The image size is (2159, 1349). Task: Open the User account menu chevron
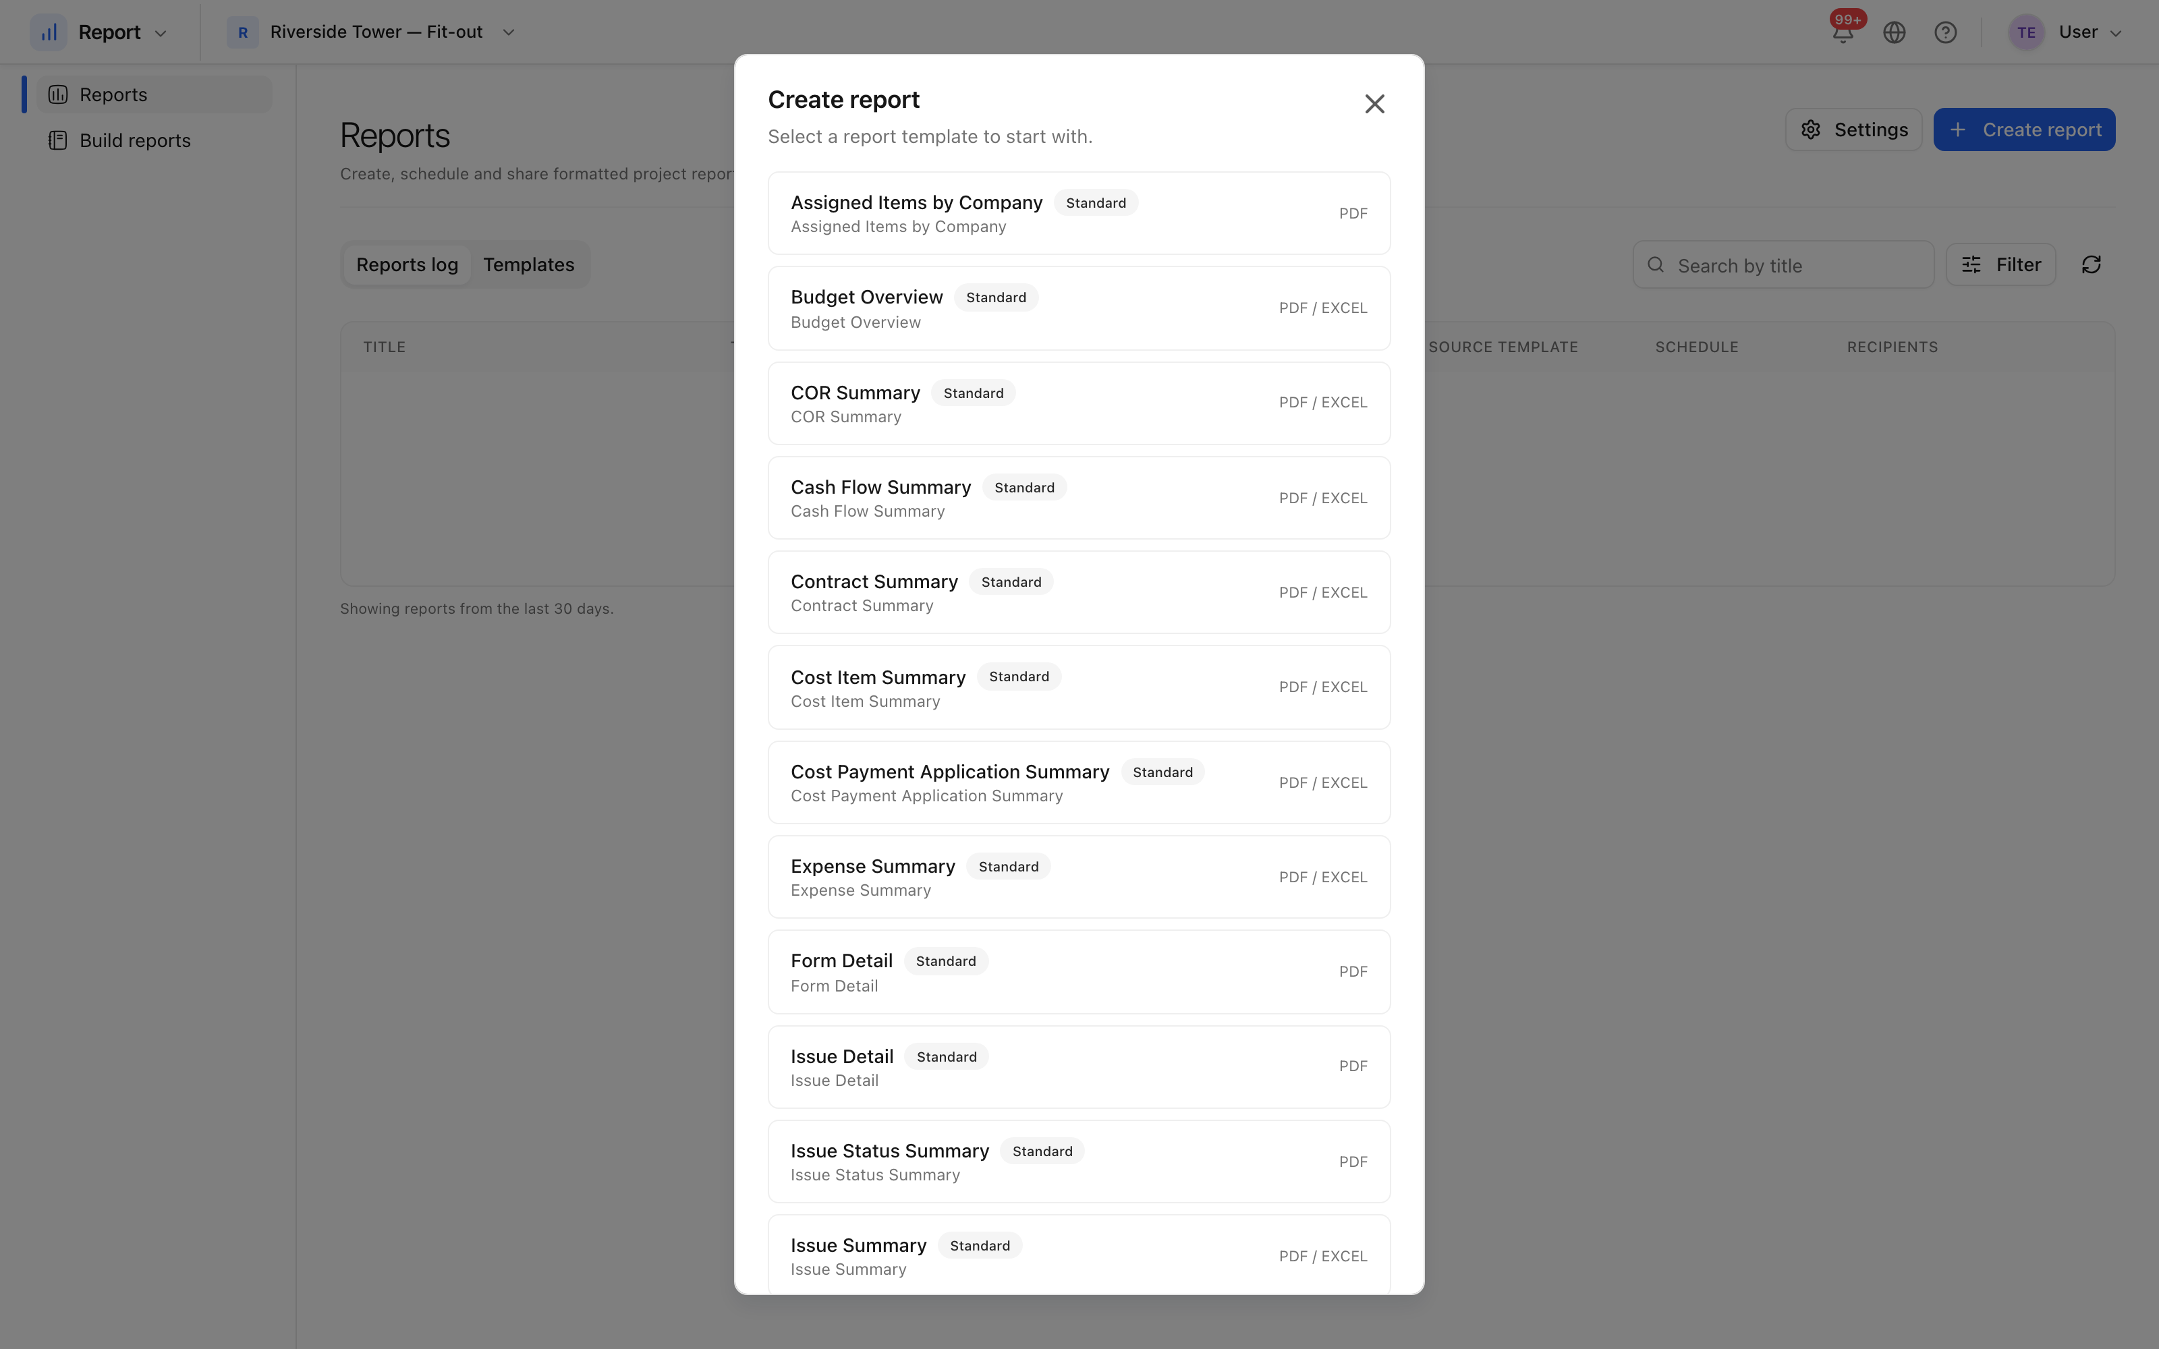2115,33
